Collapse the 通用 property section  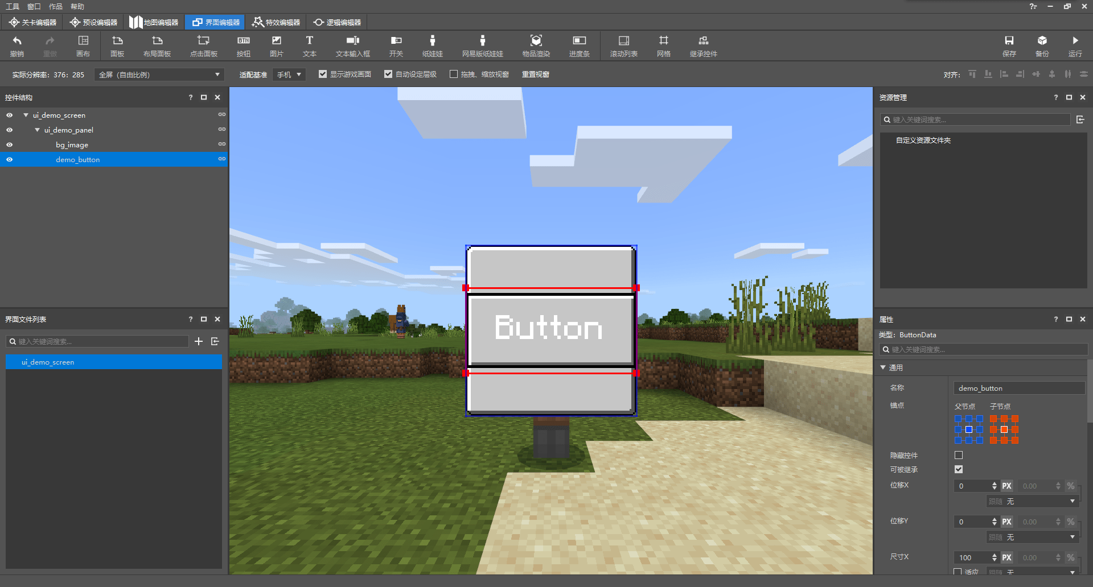coord(884,367)
